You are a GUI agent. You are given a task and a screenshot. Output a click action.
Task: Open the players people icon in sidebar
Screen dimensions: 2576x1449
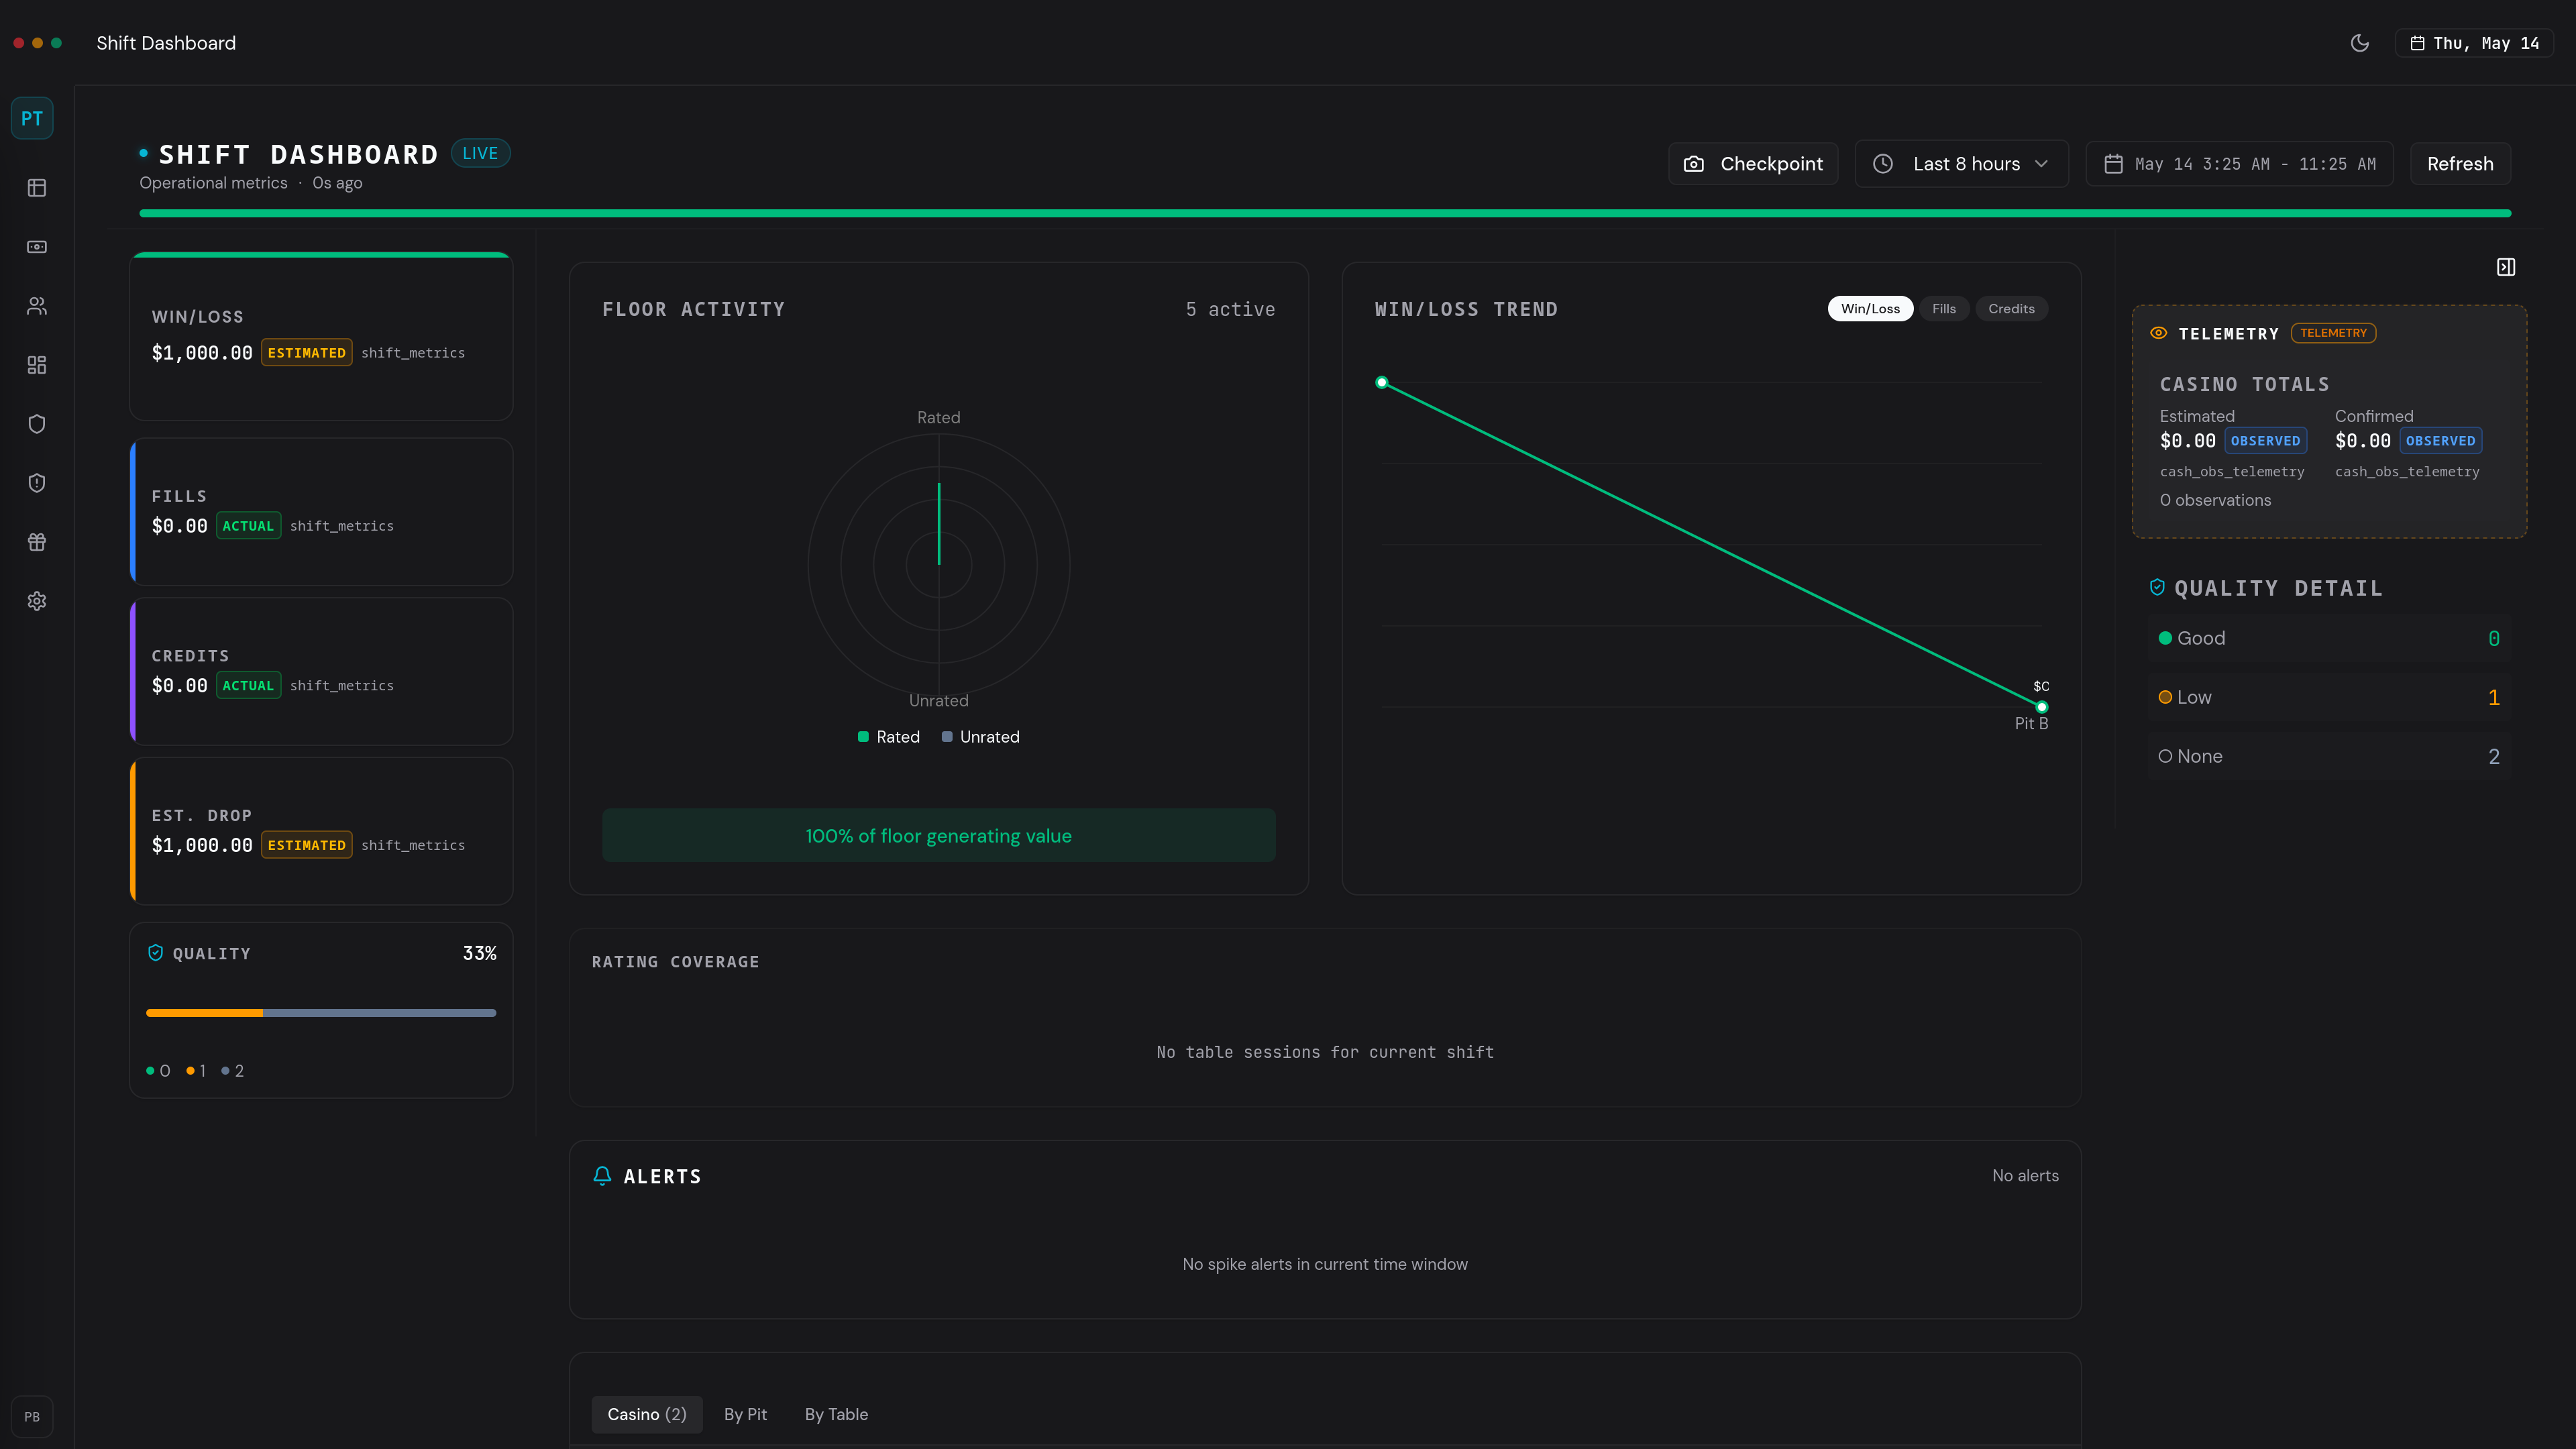click(37, 306)
